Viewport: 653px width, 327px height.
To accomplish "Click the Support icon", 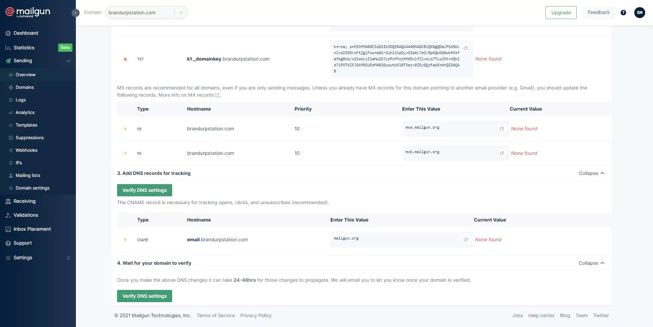I will pos(8,243).
